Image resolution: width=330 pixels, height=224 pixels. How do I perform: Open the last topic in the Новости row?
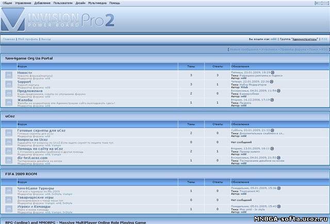point(261,76)
